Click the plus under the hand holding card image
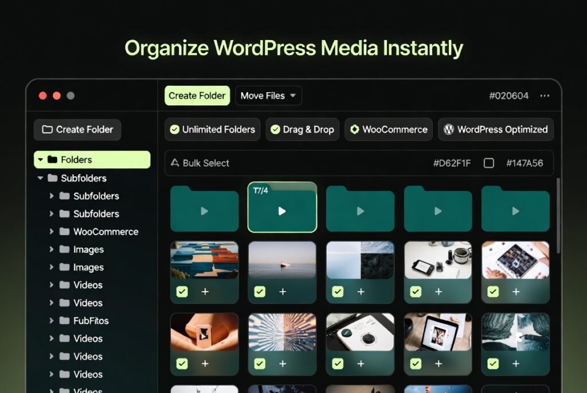This screenshot has height=393, width=587. [x=205, y=363]
